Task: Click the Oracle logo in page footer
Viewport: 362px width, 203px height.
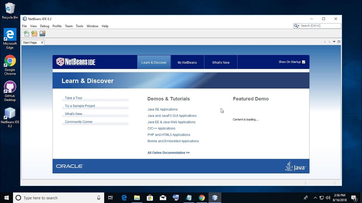Action: [x=70, y=166]
